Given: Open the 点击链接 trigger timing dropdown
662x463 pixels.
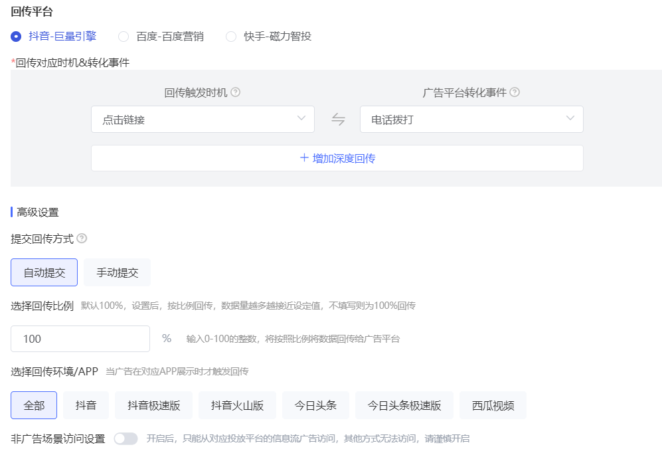Looking at the screenshot, I should [203, 120].
